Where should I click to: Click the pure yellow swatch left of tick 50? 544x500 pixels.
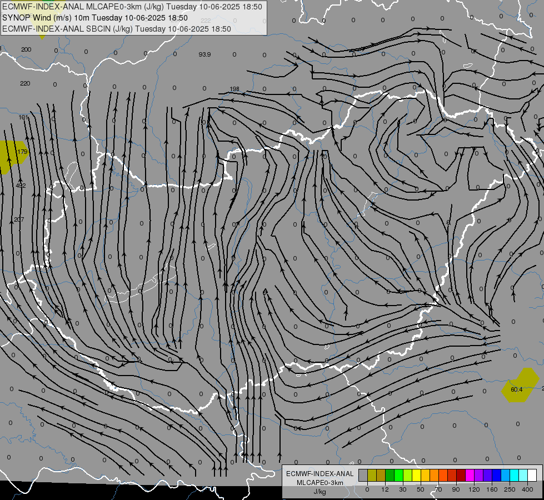pos(416,476)
